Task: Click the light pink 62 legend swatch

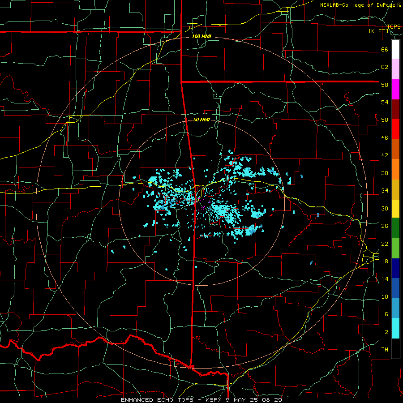Action: click(x=395, y=69)
